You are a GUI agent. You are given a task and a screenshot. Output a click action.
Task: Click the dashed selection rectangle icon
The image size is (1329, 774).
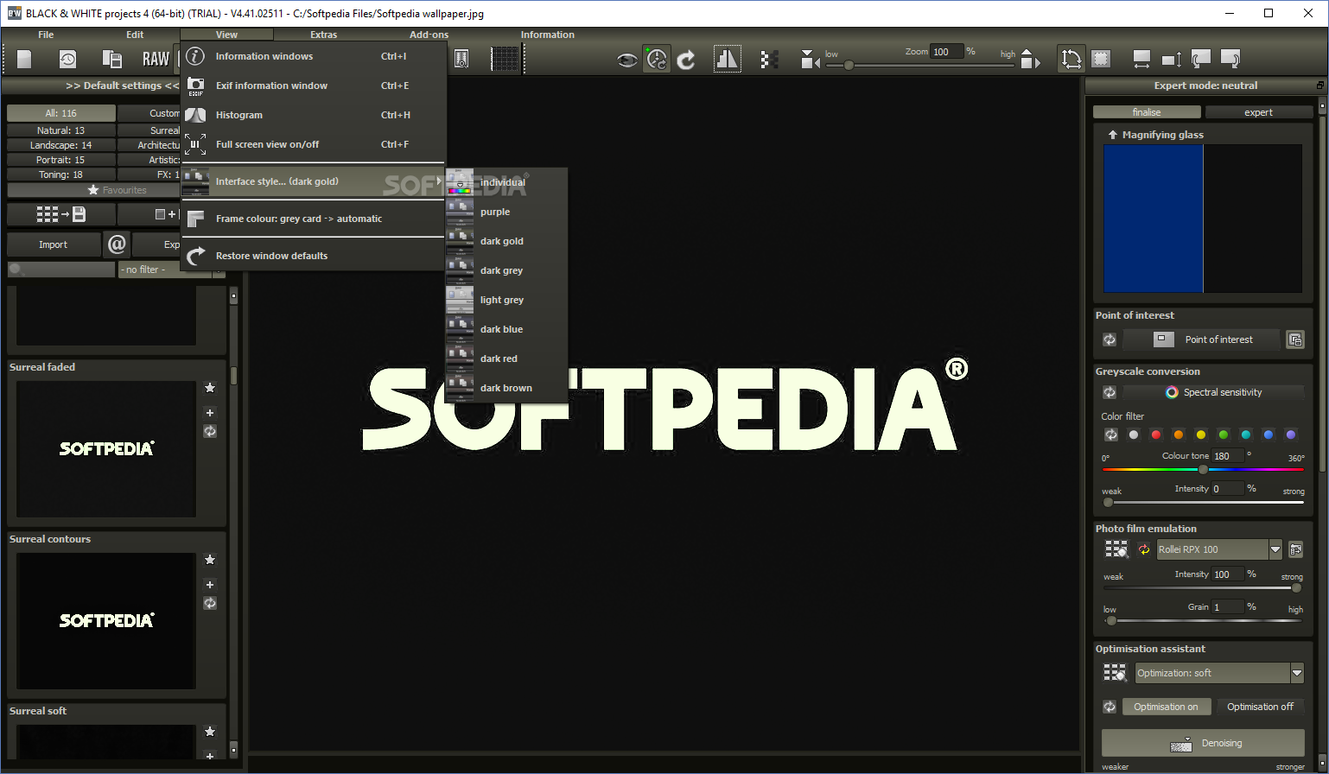click(1101, 59)
